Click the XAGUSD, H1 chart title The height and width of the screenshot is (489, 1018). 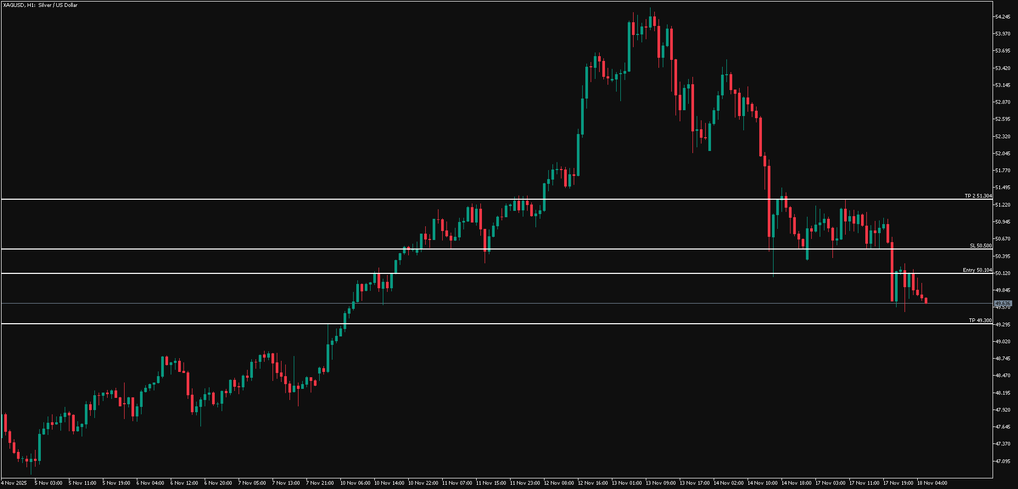pos(40,5)
